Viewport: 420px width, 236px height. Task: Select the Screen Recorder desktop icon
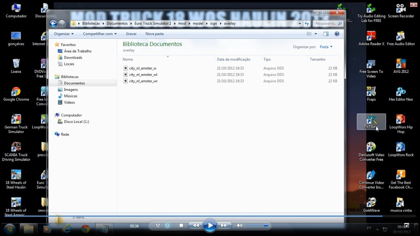coord(401,10)
